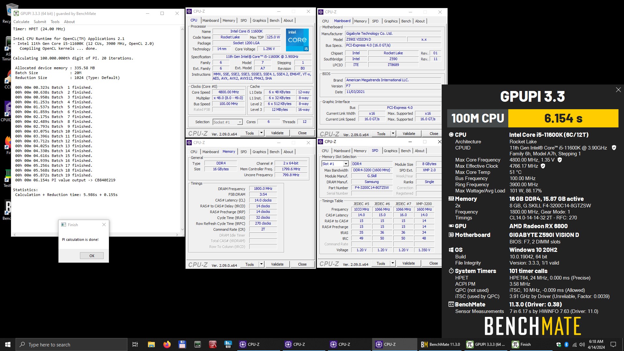Click the DRAM Frequency 1800.0 MHz value
Screen dimensions: 624x351
tap(263, 188)
